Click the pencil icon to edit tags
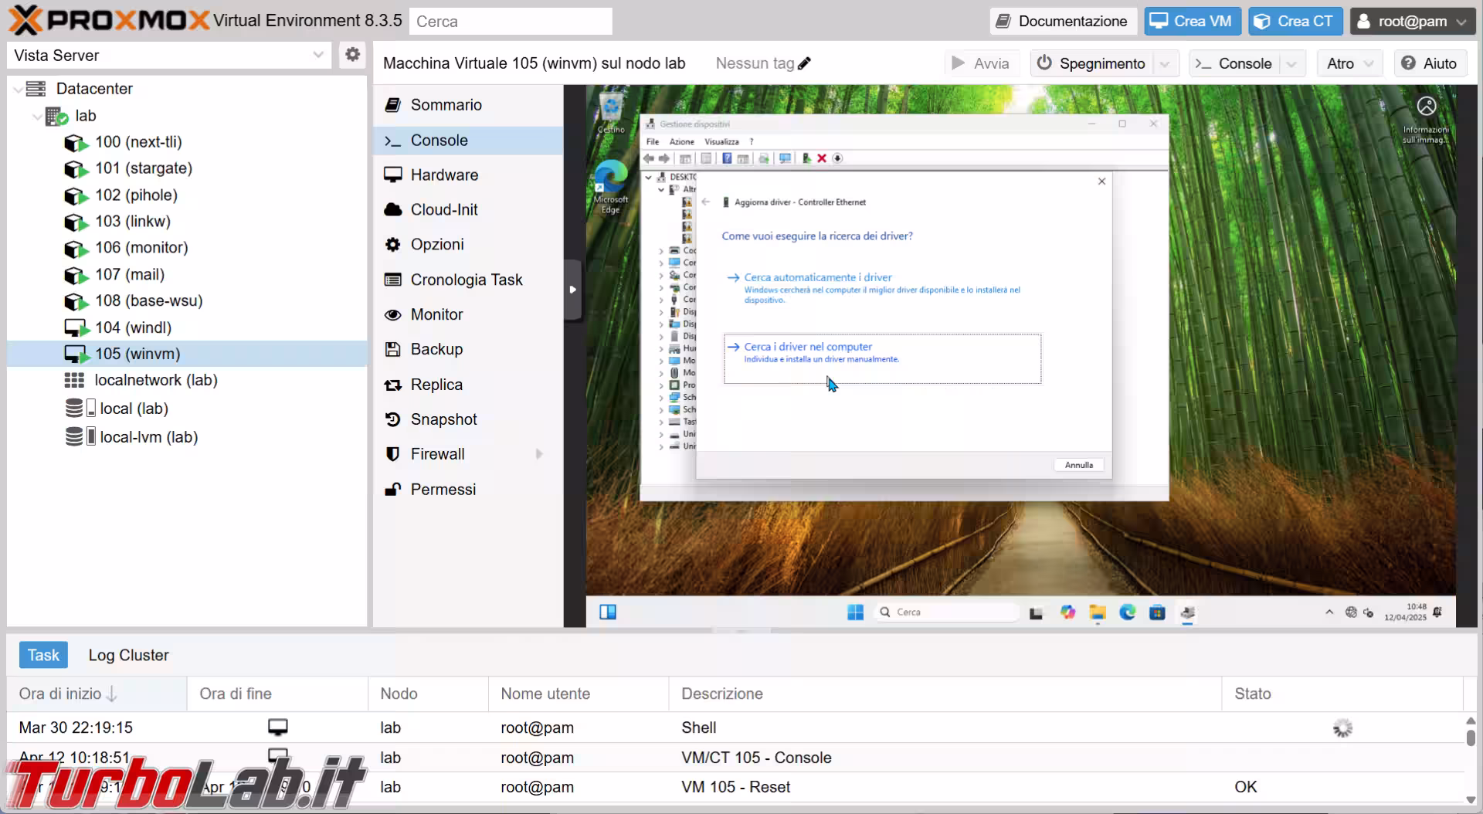Viewport: 1483px width, 814px height. click(805, 63)
